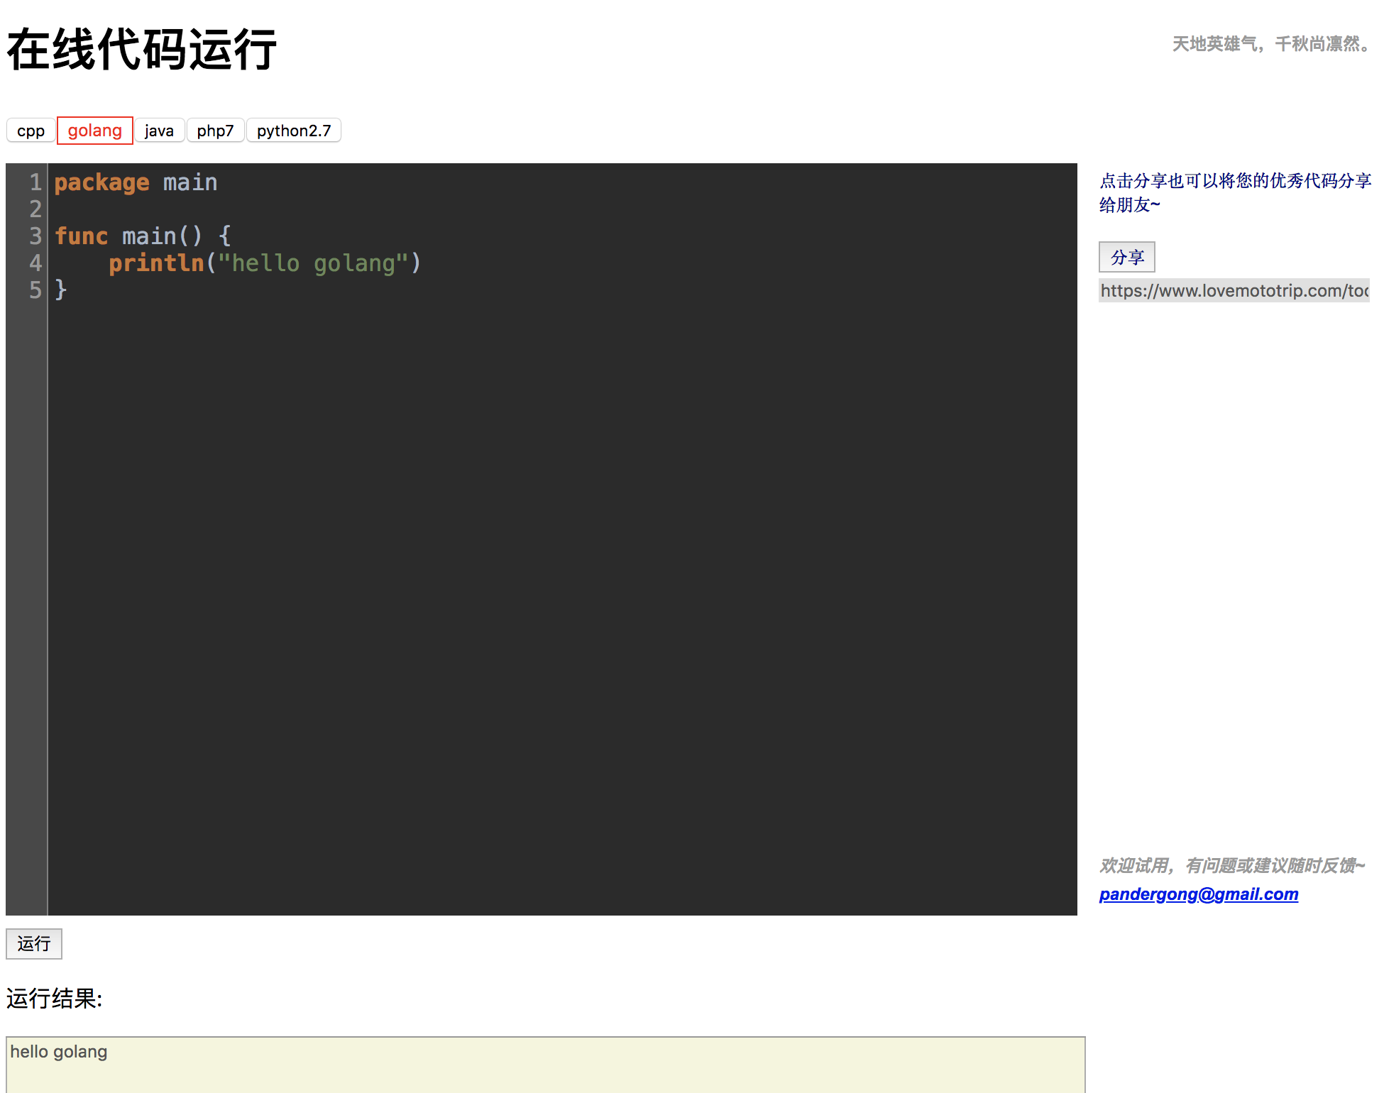Select the func keyword in the editor
The image size is (1384, 1093).
pyautogui.click(x=81, y=236)
